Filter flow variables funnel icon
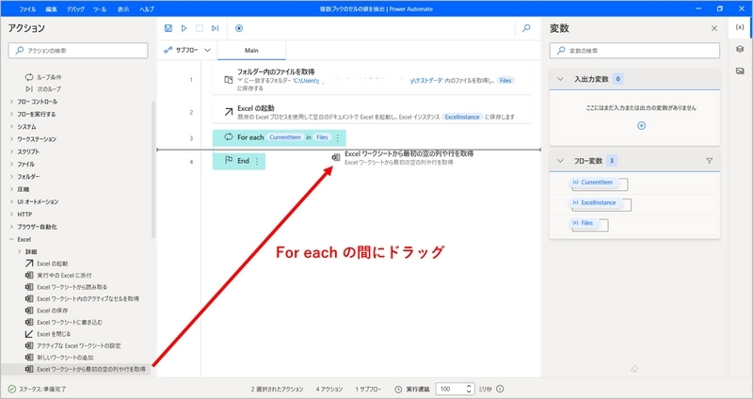Viewport: 753px width, 399px height. 710,161
